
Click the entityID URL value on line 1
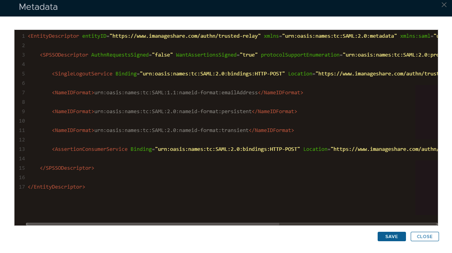(185, 36)
